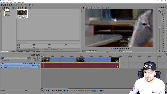Image resolution: width=167 pixels, height=94 pixels.
Task: Play from cursor in timeline transport bar
Action: click(49, 91)
